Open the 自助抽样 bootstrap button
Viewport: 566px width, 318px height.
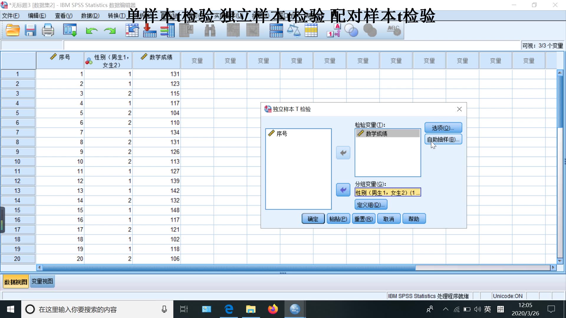click(443, 139)
